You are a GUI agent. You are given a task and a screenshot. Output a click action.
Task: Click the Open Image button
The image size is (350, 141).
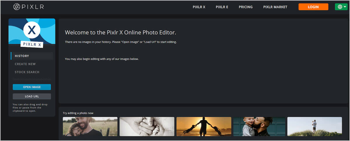click(32, 87)
